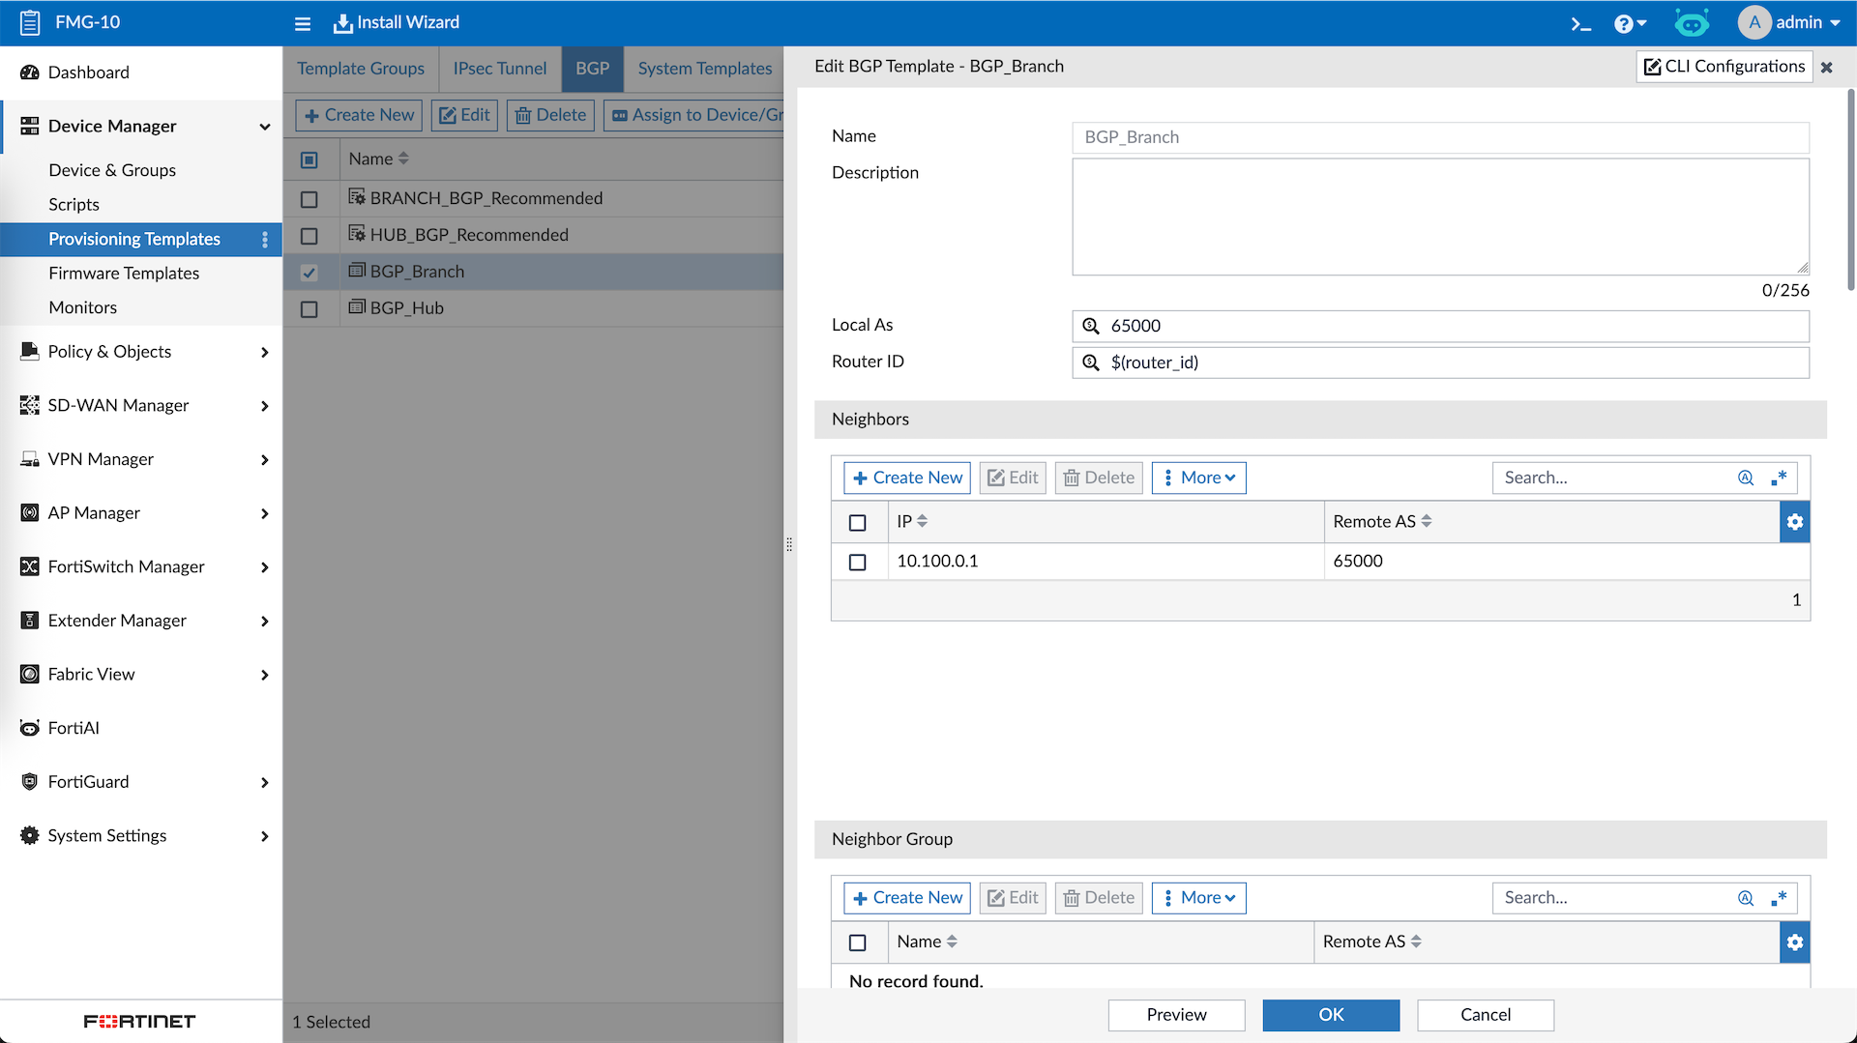
Task: Open CLI Configurations button
Action: click(1724, 67)
